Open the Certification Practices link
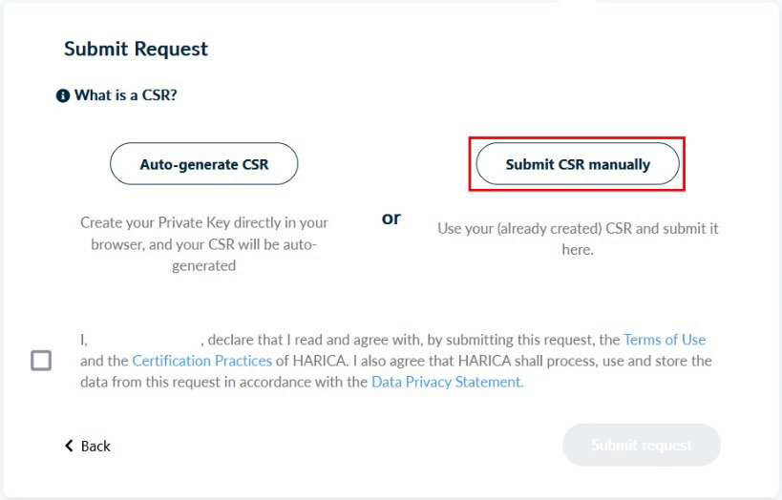 (201, 361)
